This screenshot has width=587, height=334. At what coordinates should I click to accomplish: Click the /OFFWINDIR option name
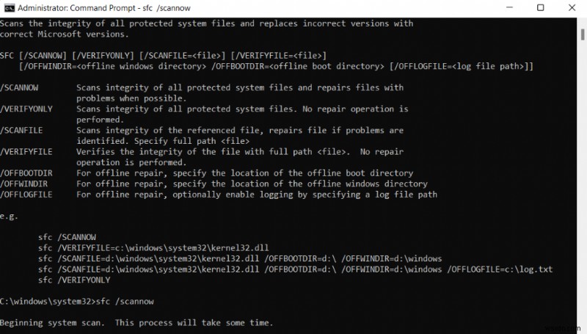(24, 184)
